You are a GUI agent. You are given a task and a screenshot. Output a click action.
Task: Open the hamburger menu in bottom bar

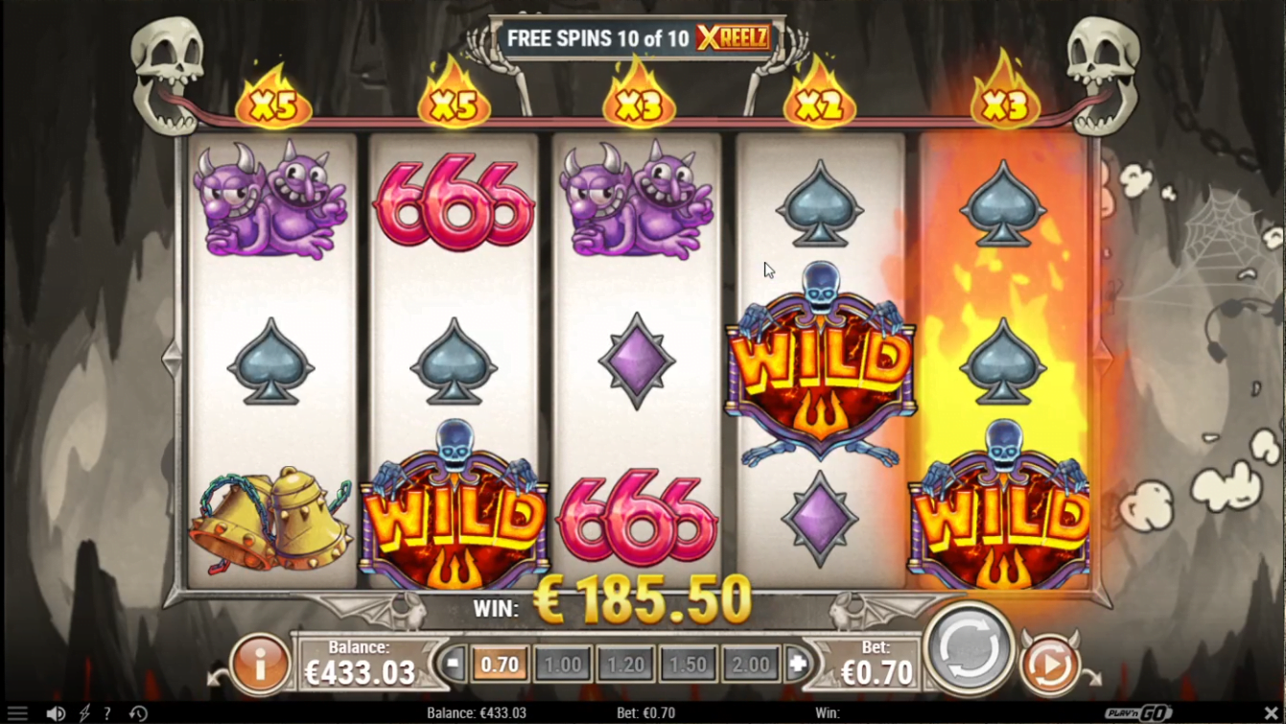[17, 713]
